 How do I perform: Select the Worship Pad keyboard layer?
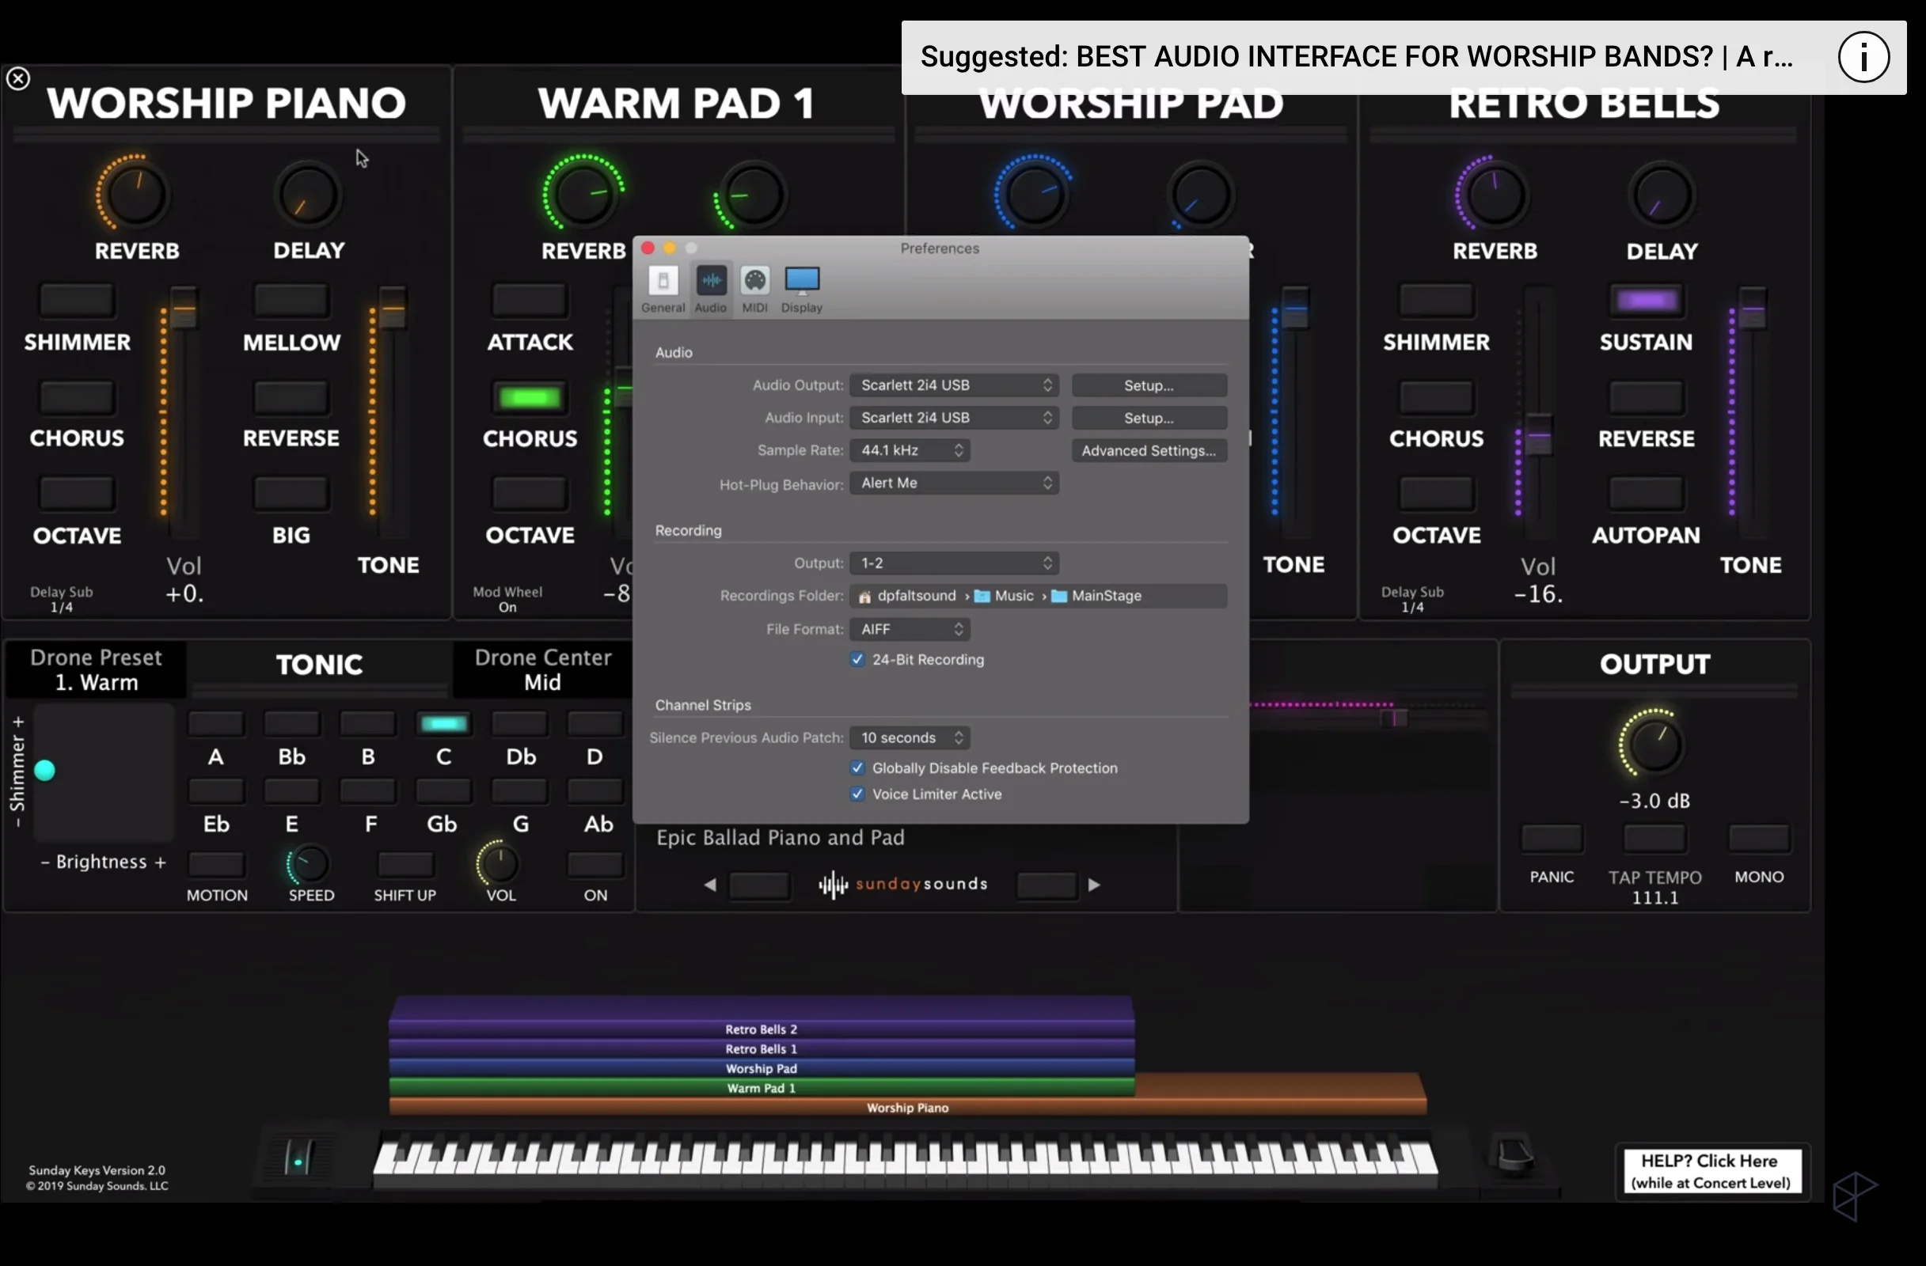point(761,1069)
